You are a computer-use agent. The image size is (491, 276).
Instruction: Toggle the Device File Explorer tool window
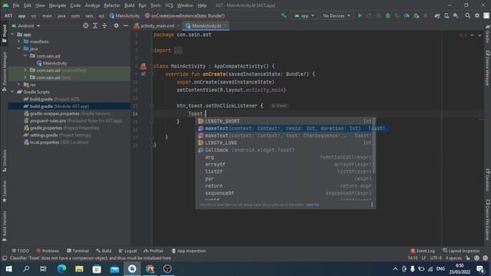pyautogui.click(x=488, y=220)
